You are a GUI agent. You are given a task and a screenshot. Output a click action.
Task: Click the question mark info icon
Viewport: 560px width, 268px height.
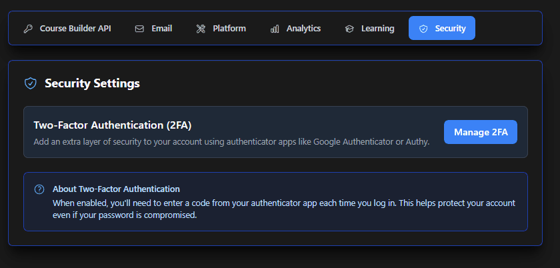(39, 189)
